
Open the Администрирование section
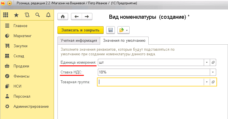[x=31, y=107]
